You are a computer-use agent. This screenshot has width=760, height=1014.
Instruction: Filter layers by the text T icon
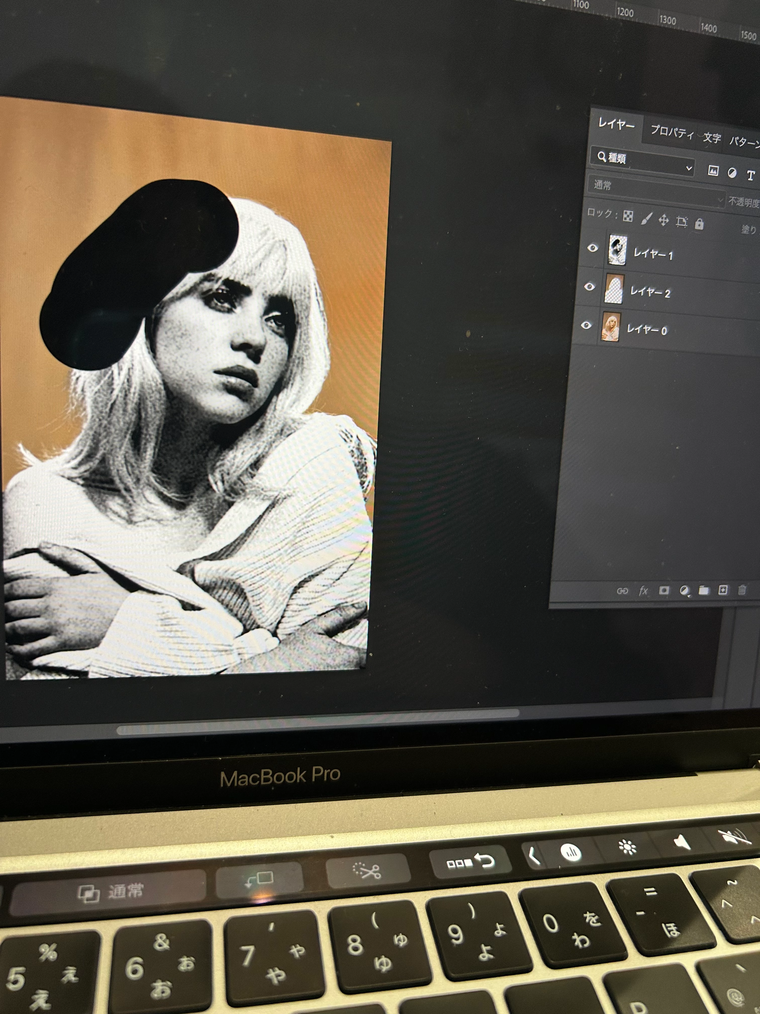click(750, 175)
